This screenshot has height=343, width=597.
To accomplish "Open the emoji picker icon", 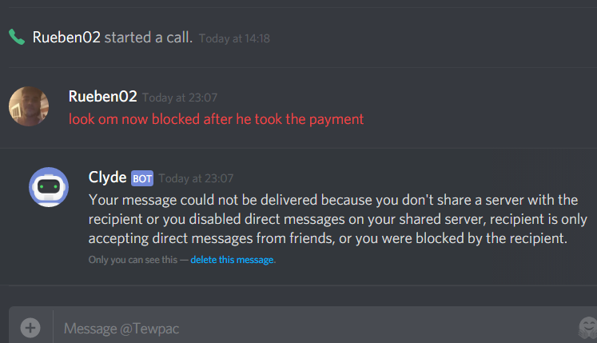I will [x=588, y=327].
